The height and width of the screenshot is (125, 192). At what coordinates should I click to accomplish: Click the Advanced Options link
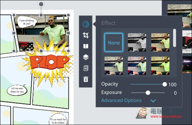(121, 100)
